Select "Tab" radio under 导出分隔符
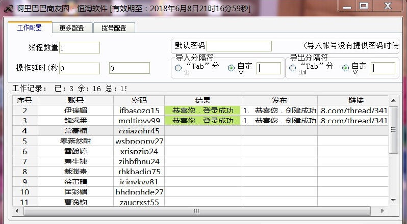 coord(292,68)
